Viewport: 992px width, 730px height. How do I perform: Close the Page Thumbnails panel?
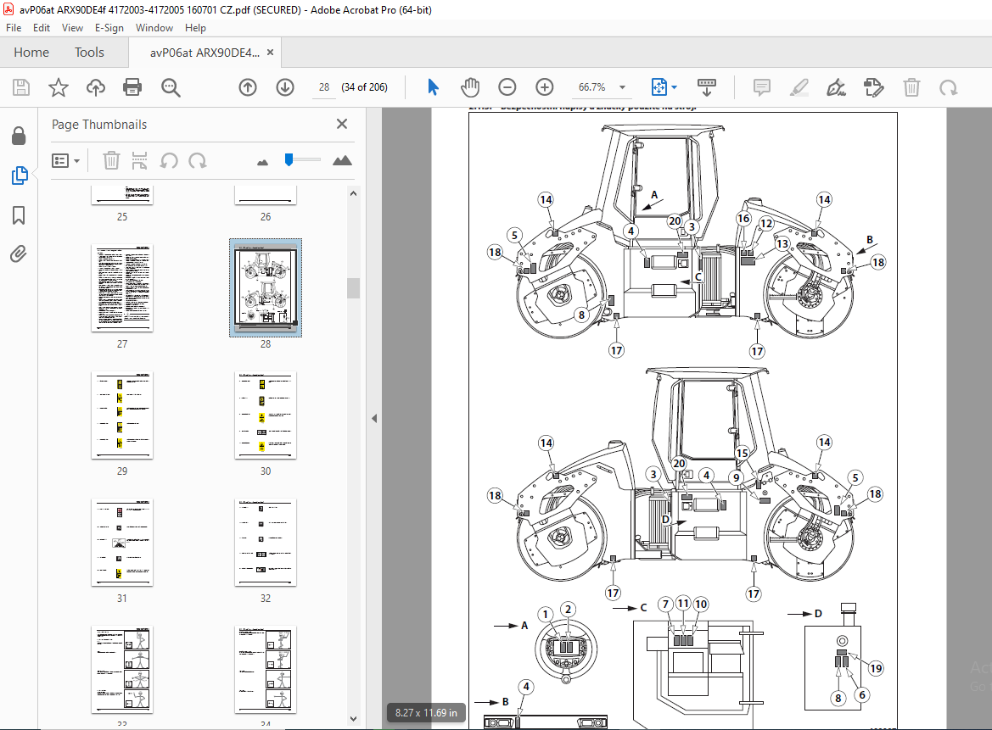click(342, 124)
